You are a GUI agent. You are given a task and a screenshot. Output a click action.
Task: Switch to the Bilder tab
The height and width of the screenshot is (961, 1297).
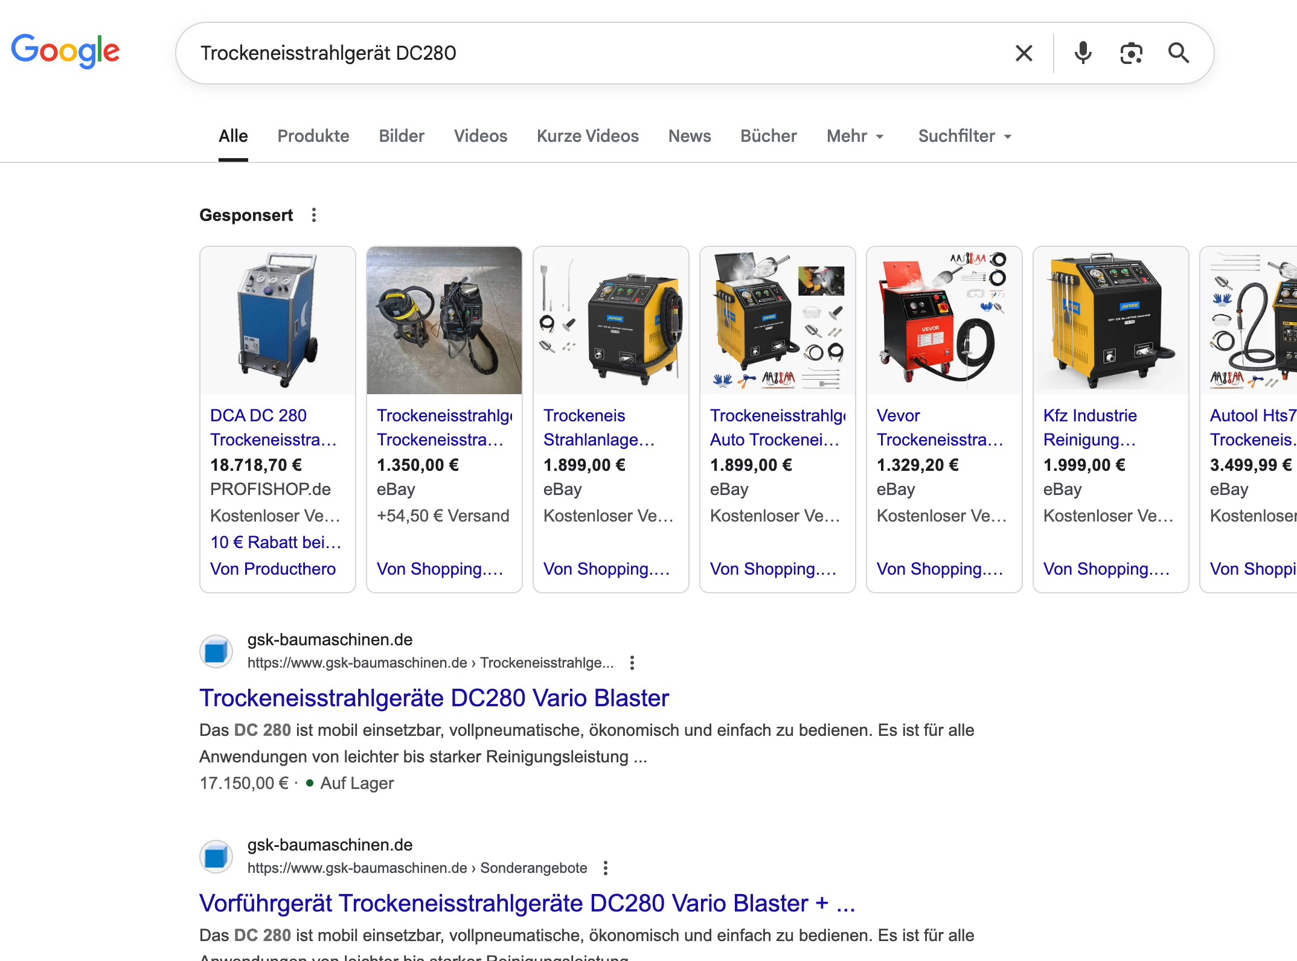402,136
